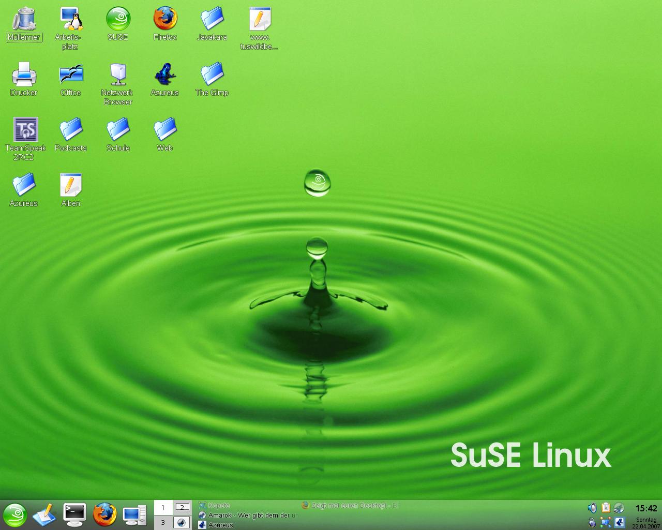The height and width of the screenshot is (530, 662).
Task: Switch to virtual desktop 2
Action: tap(182, 507)
